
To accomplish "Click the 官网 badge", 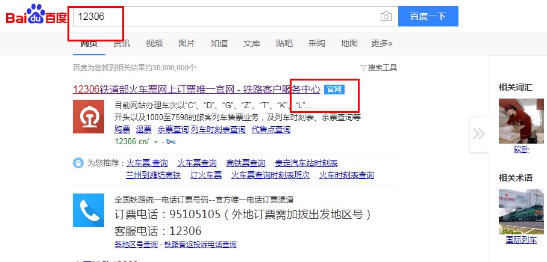I will click(x=334, y=90).
